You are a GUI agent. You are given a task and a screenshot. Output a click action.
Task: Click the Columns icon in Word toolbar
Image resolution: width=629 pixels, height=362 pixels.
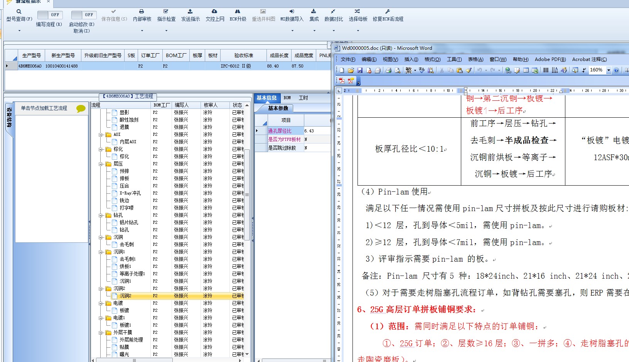546,70
